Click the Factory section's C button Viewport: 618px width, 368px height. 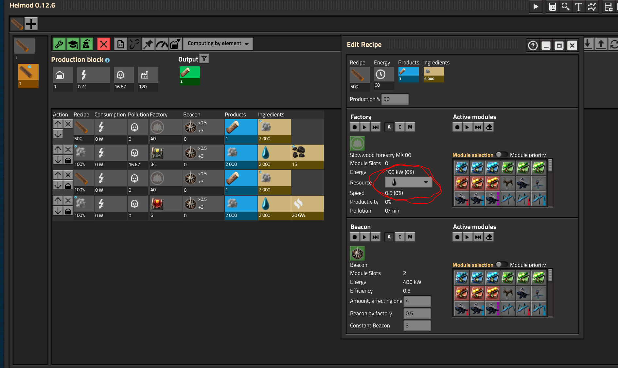400,127
